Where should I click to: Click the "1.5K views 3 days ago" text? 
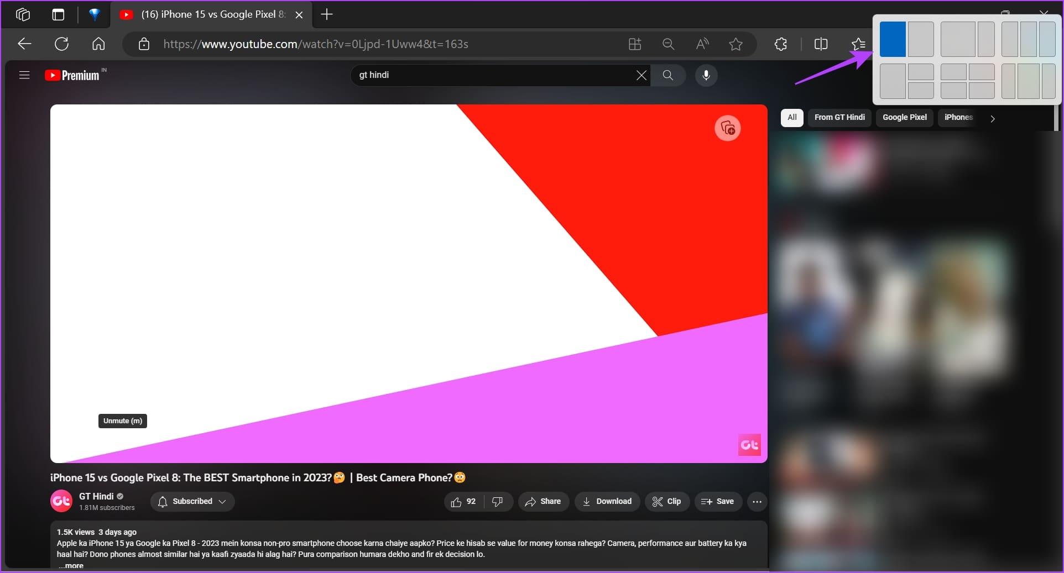point(97,532)
